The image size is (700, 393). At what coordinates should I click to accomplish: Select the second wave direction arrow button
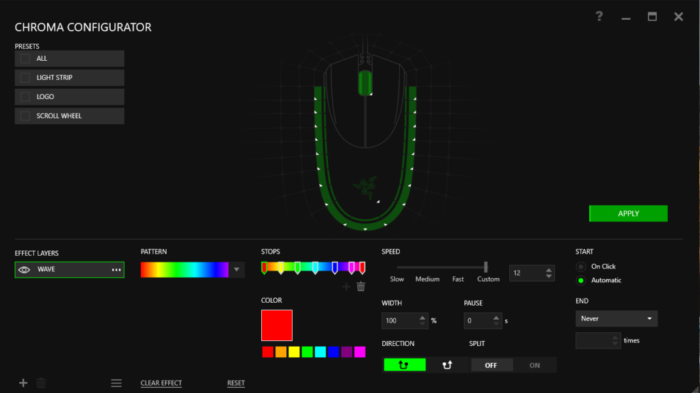coord(447,365)
